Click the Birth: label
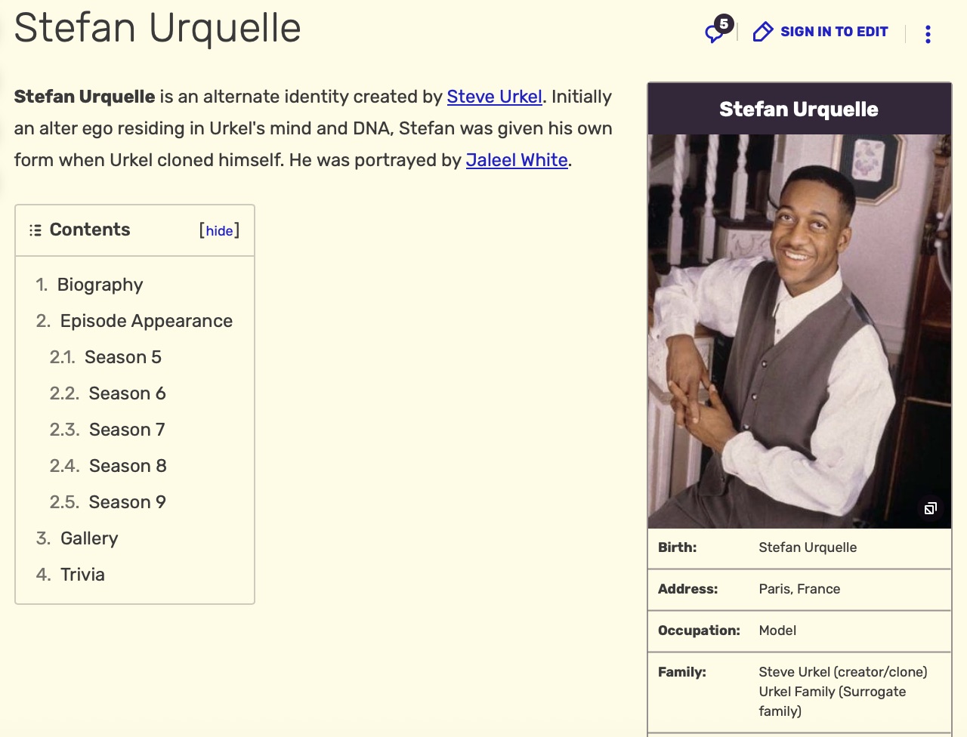This screenshot has width=967, height=737. pyautogui.click(x=677, y=547)
